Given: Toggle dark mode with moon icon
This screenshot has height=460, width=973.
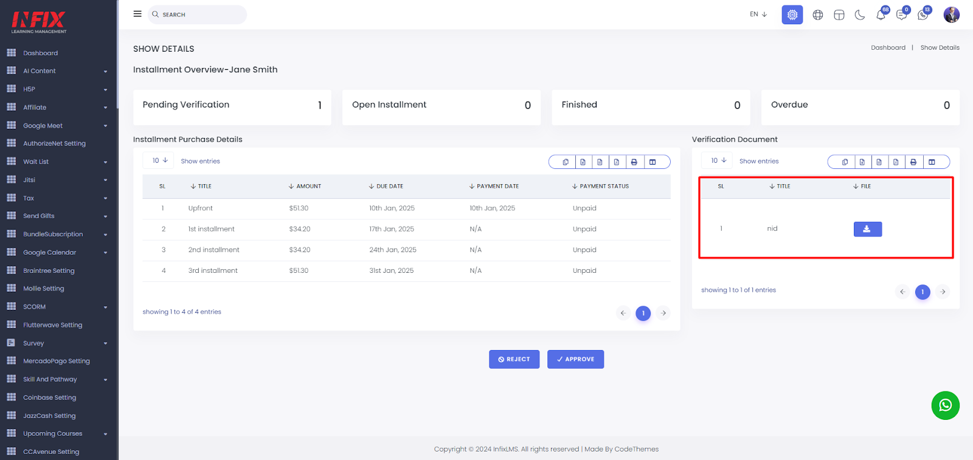Looking at the screenshot, I should point(860,15).
